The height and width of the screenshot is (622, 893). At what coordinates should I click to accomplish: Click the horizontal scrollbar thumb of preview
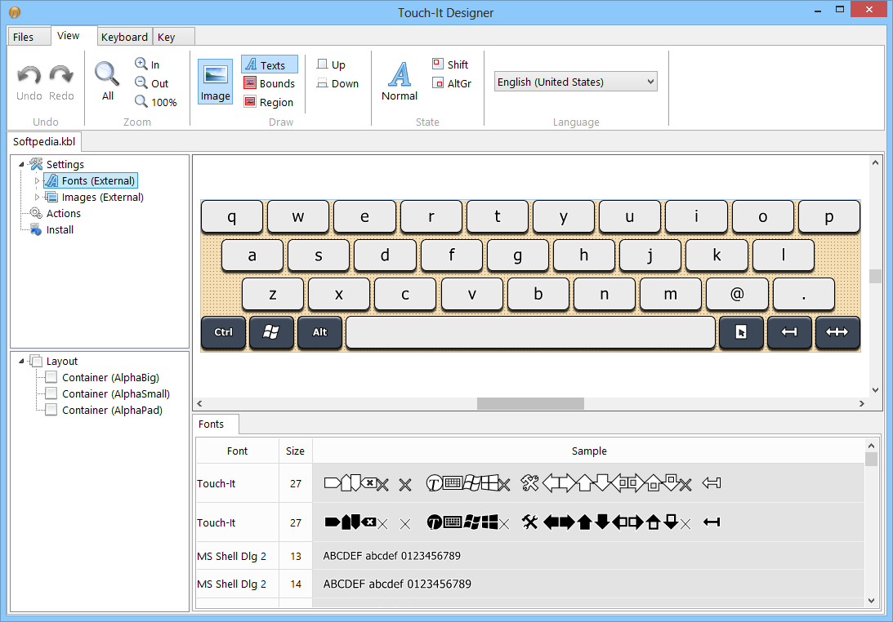coord(530,403)
